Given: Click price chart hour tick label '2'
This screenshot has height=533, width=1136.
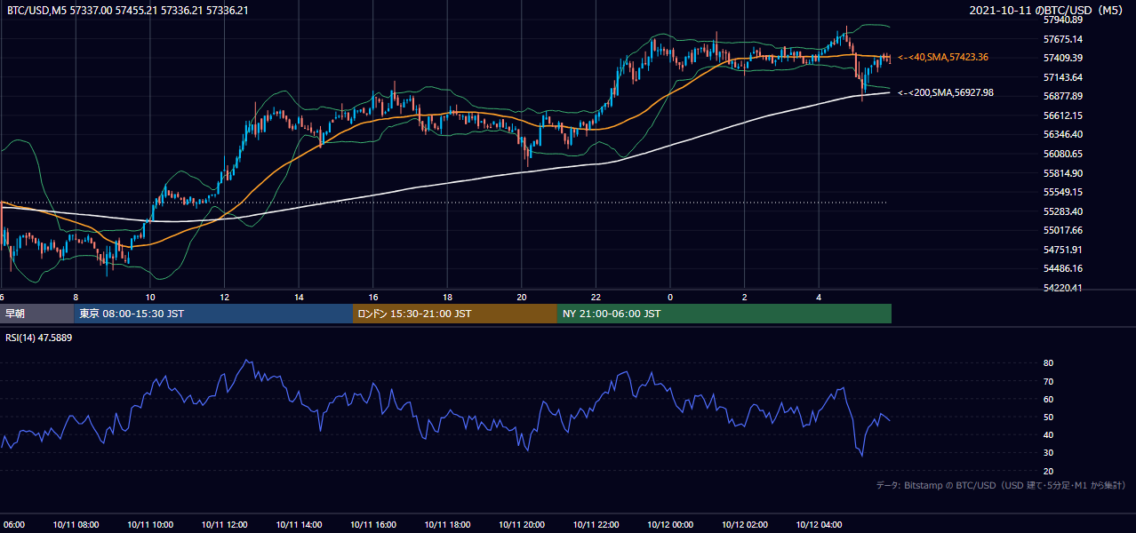Looking at the screenshot, I should (x=744, y=298).
